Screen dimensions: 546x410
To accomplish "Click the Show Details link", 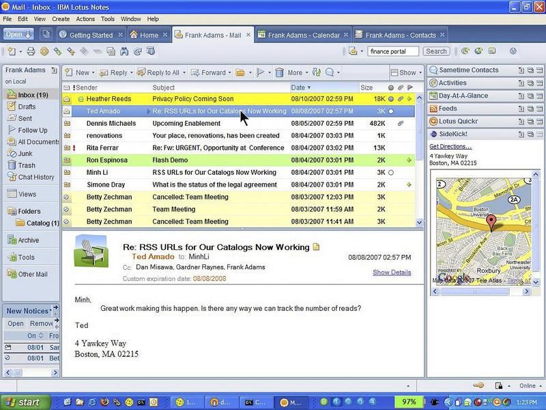I will tap(392, 272).
